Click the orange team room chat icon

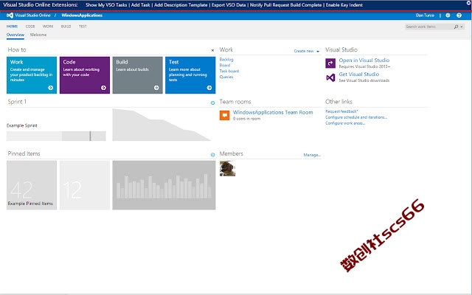(224, 115)
